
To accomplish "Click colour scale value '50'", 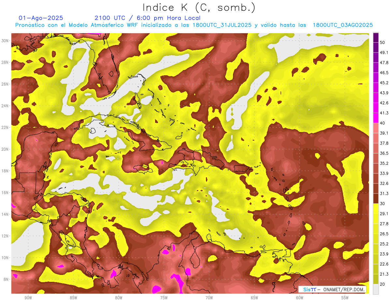I will (x=383, y=43).
